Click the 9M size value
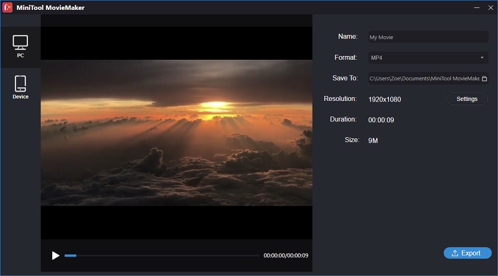Screen dimensions: 498x276 tap(373, 140)
